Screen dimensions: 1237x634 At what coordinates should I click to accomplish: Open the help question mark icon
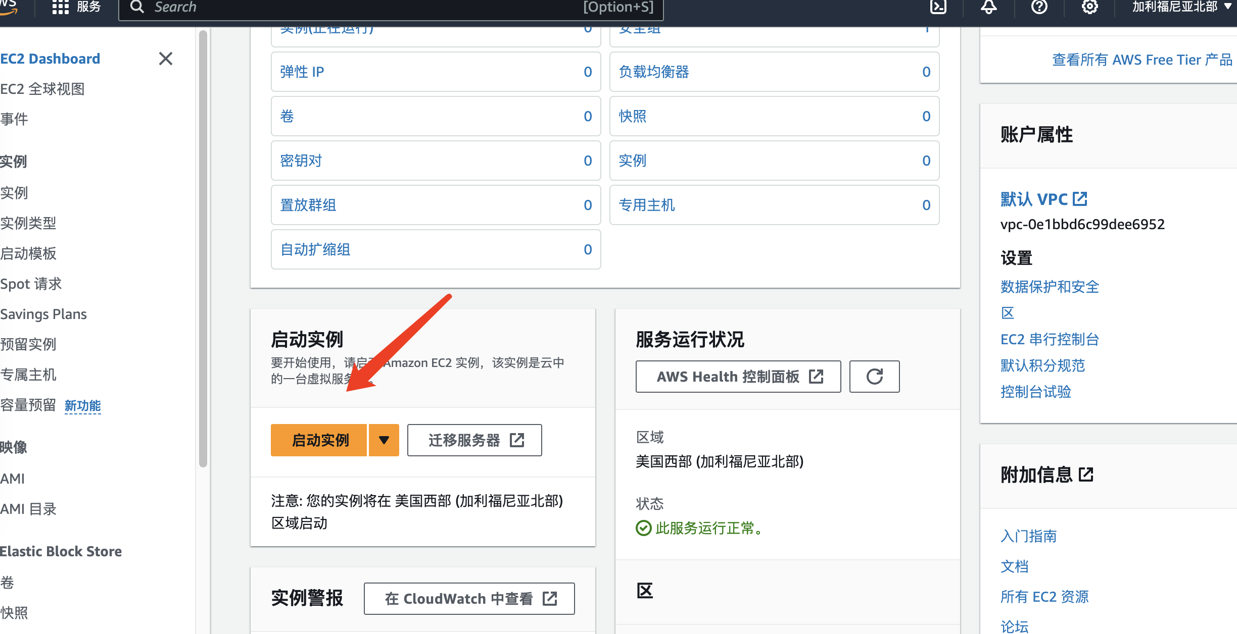(x=1039, y=7)
